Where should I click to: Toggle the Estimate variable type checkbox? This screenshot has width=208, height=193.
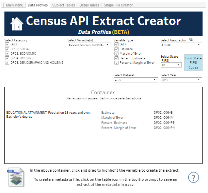tap(117, 49)
